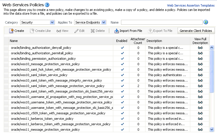The height and width of the screenshot is (135, 217).
Task: Open the Web Services Assertion Templates link
Action: [x=191, y=5]
